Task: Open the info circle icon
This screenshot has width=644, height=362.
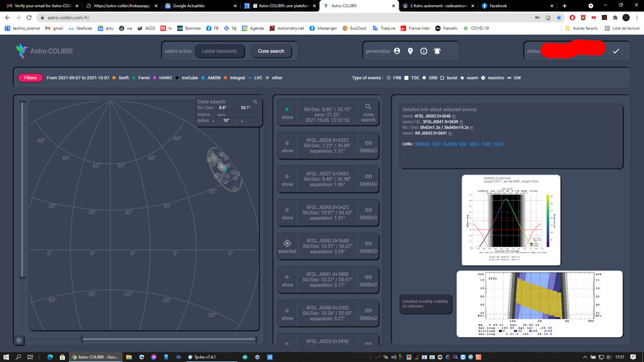Action: 424,51
